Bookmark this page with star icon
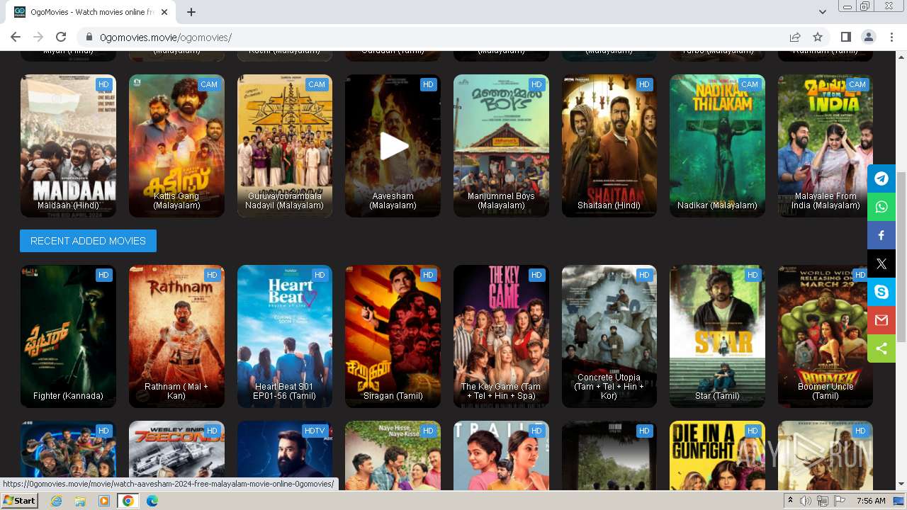Image resolution: width=907 pixels, height=510 pixels. [818, 37]
